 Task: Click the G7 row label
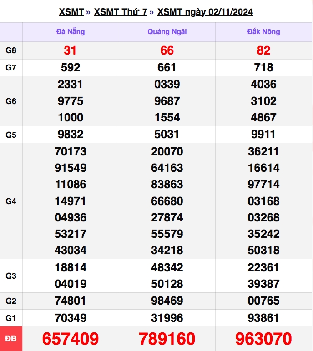[x=11, y=68]
